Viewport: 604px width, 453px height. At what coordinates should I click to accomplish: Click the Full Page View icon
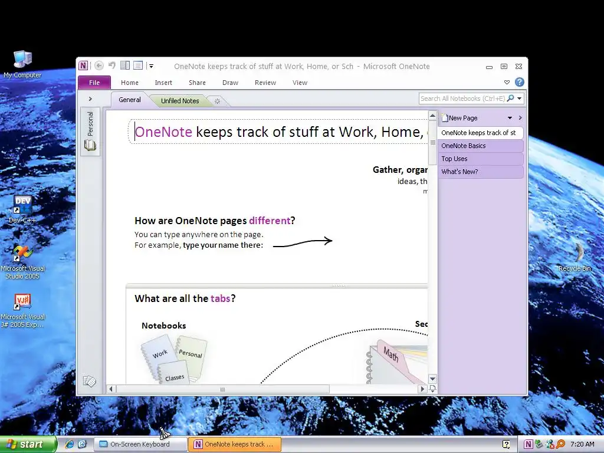click(138, 65)
